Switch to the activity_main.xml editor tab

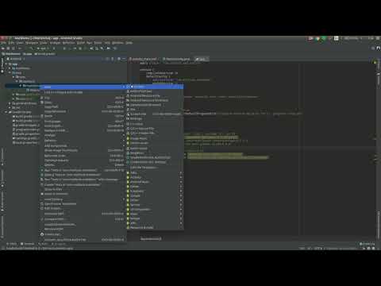144,59
